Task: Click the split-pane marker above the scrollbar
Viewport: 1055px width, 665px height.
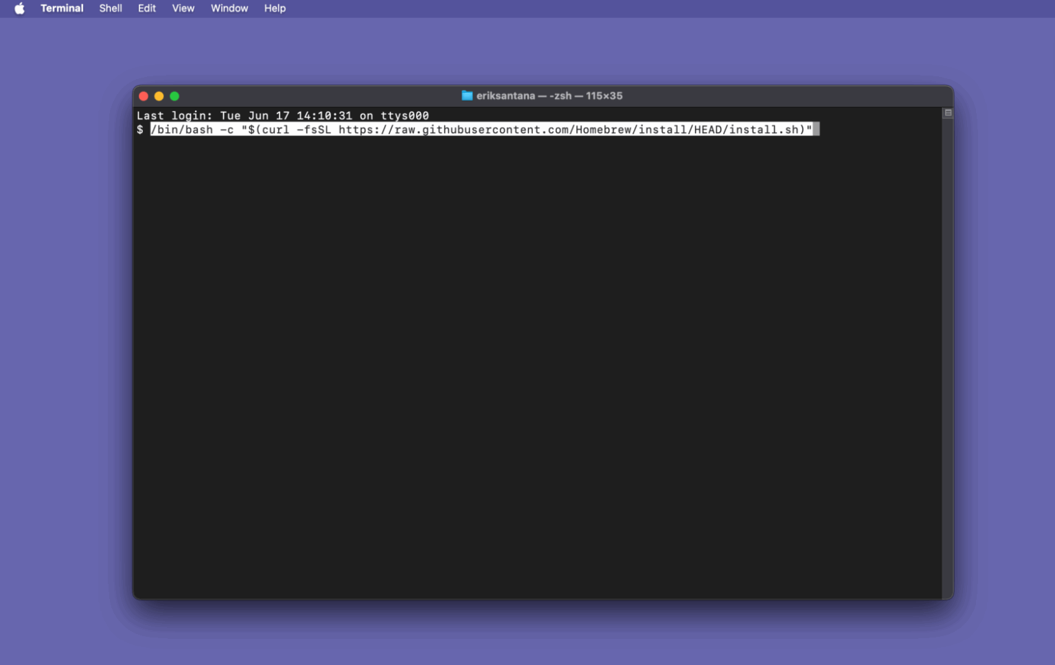Action: pos(948,111)
